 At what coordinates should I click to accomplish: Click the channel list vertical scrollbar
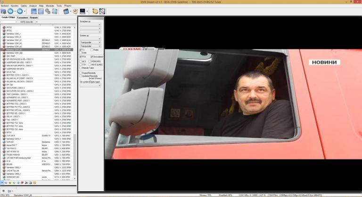pos(74,94)
